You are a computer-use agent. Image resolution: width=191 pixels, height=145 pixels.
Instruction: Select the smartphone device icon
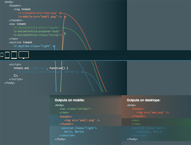tap(2, 55)
